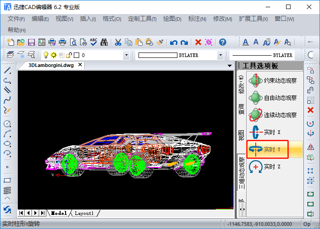Open the BYLAYER color dropdown

tap(220, 55)
